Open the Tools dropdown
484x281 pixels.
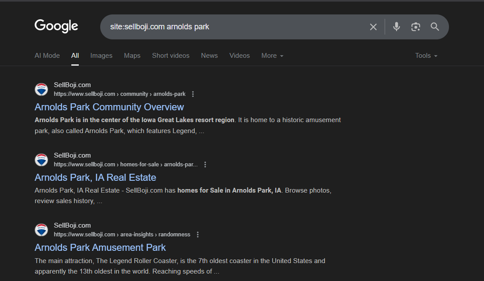tap(426, 56)
